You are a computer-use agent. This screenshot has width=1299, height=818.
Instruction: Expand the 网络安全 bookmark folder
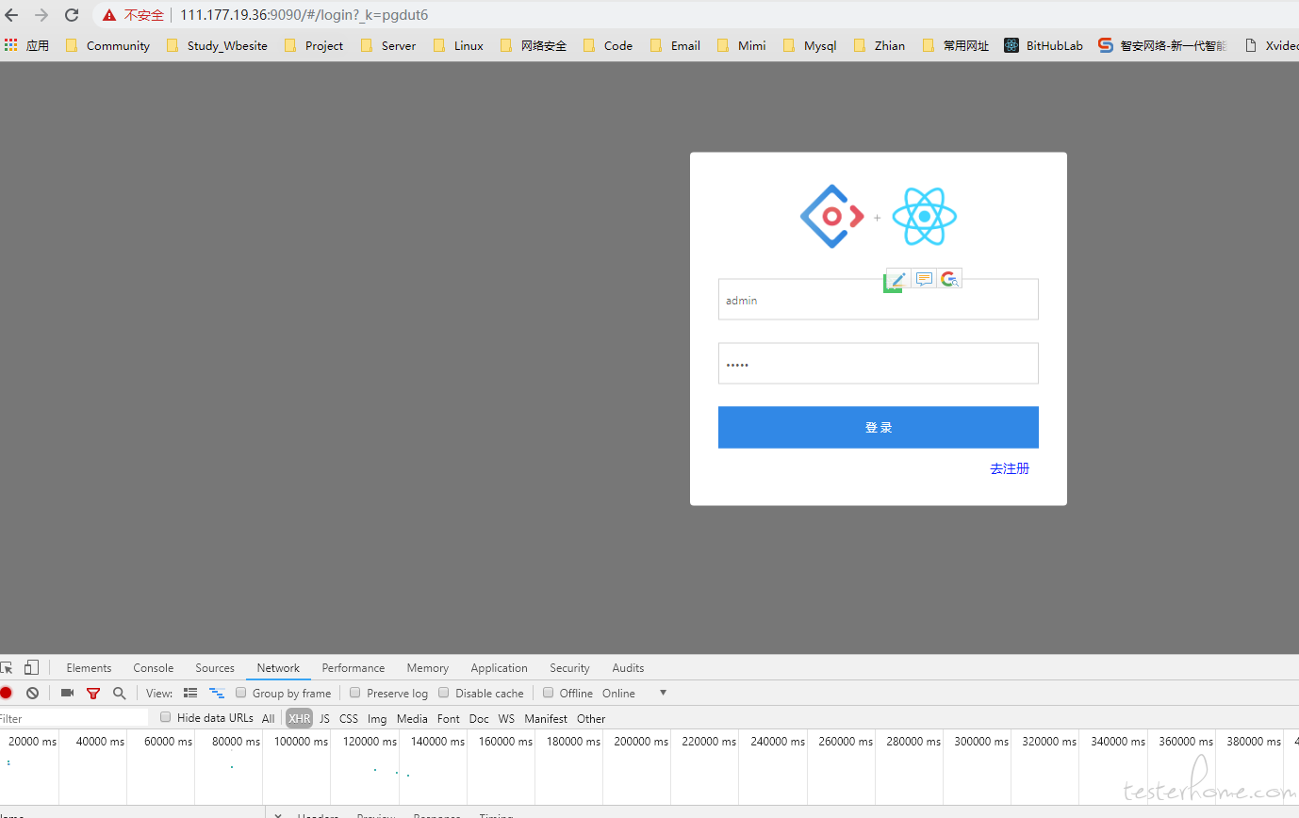point(534,45)
